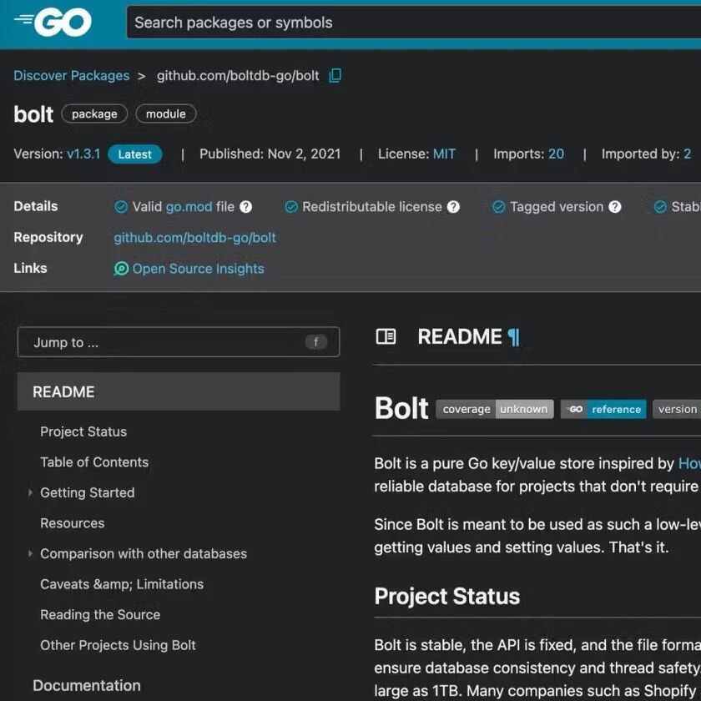Click the Go reference badge
Viewport: 701px width, 701px height.
coord(603,409)
